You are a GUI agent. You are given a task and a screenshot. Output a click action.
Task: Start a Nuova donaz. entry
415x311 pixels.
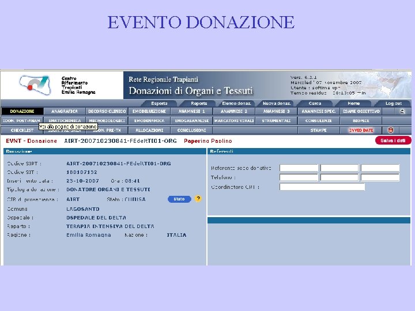tap(277, 104)
